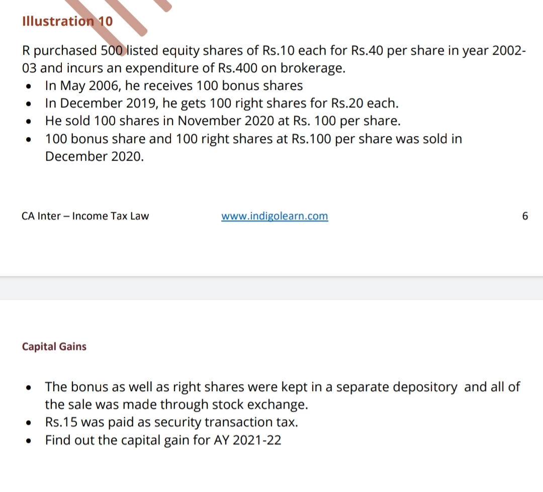Click the Capital Gains section heading
Screen dimensions: 543x492
(54, 347)
